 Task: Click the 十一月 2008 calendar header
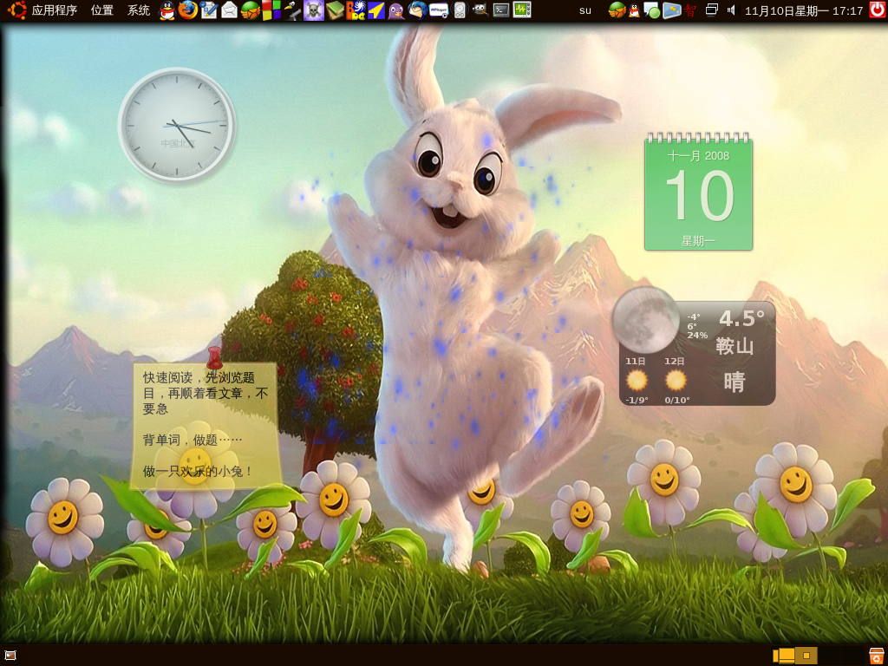coord(698,156)
